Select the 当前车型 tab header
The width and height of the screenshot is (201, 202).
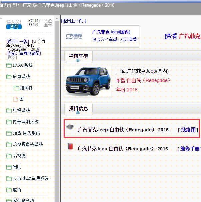78,56
